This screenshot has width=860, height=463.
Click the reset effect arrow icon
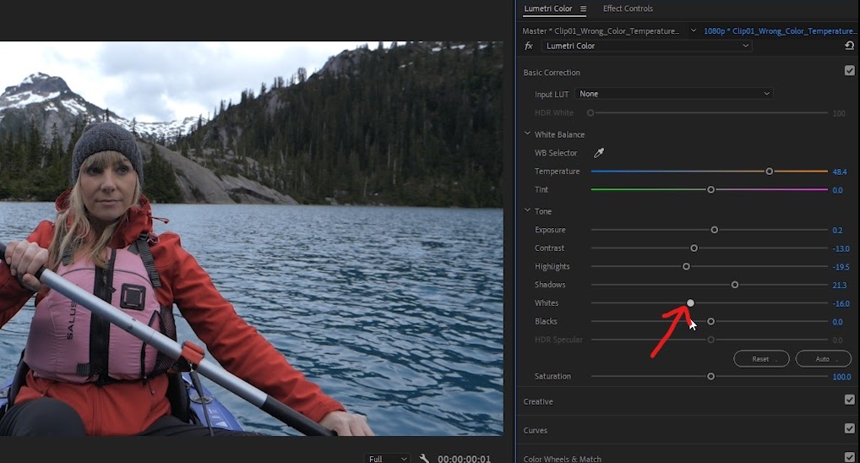(849, 46)
